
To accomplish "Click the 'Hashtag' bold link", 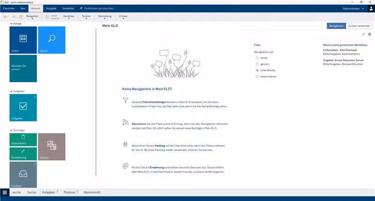I will click(160, 146).
